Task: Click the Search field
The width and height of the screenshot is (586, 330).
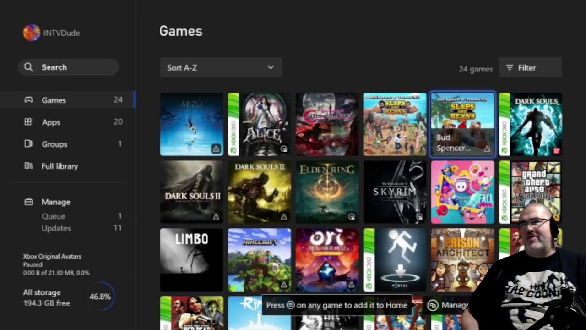Action: 68,67
